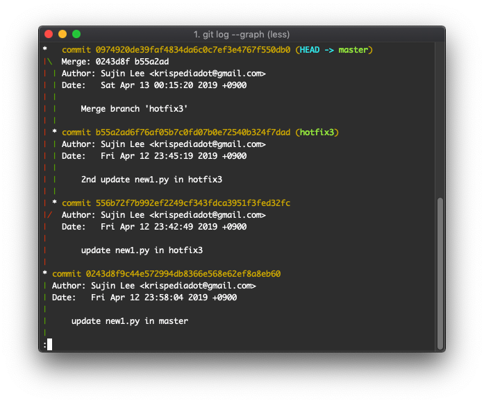Image resolution: width=484 pixels, height=403 pixels.
Task: Click message "Merge branch 'hotfix3'"
Action: 134,109
